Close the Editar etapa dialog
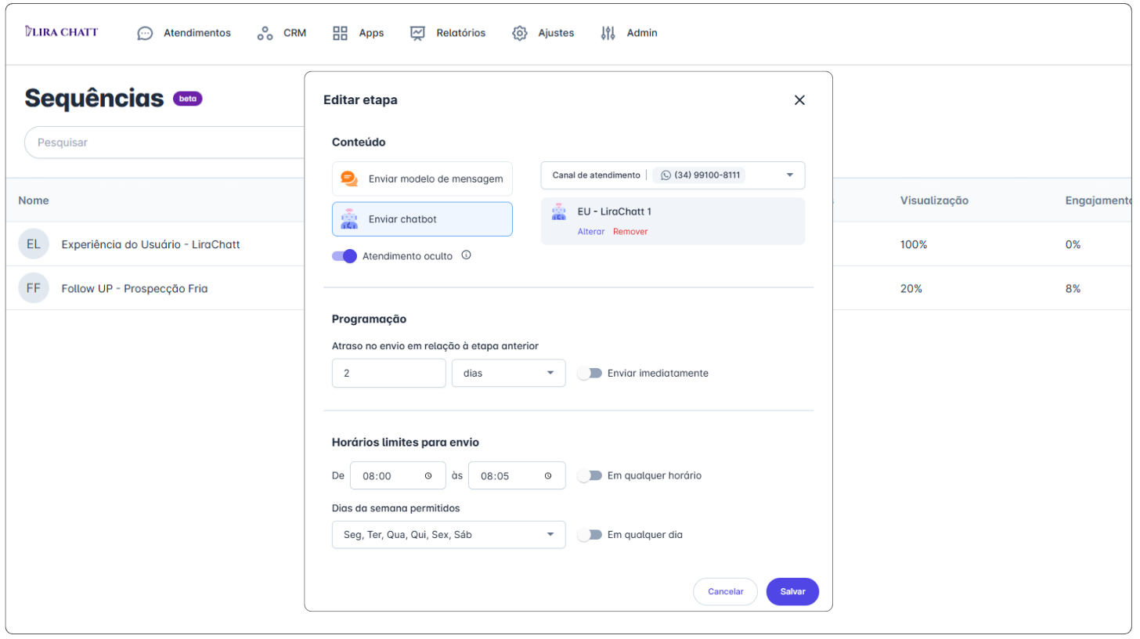Image resolution: width=1140 pixels, height=639 pixels. pos(799,100)
